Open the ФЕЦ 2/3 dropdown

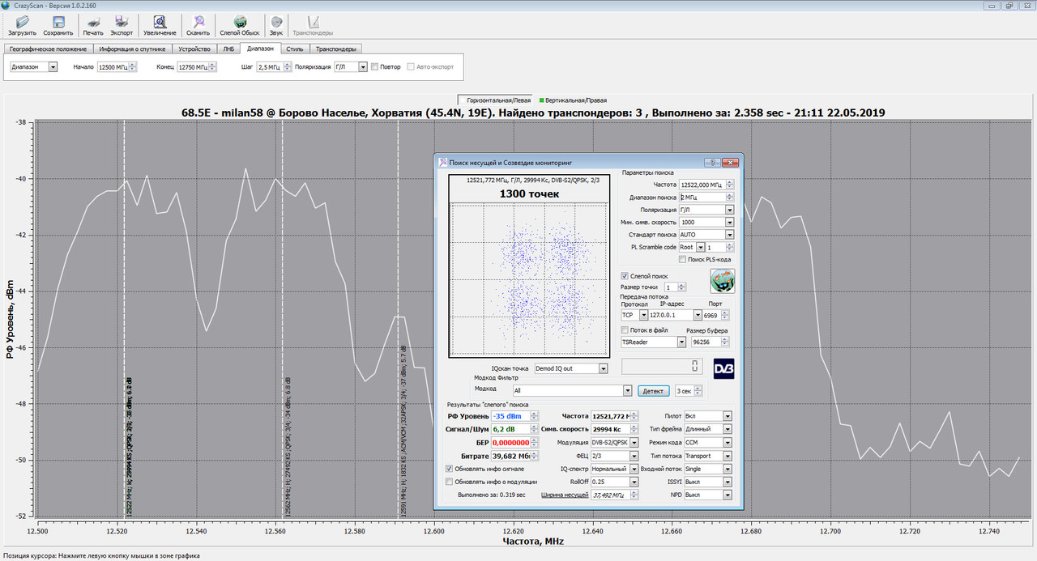point(633,456)
